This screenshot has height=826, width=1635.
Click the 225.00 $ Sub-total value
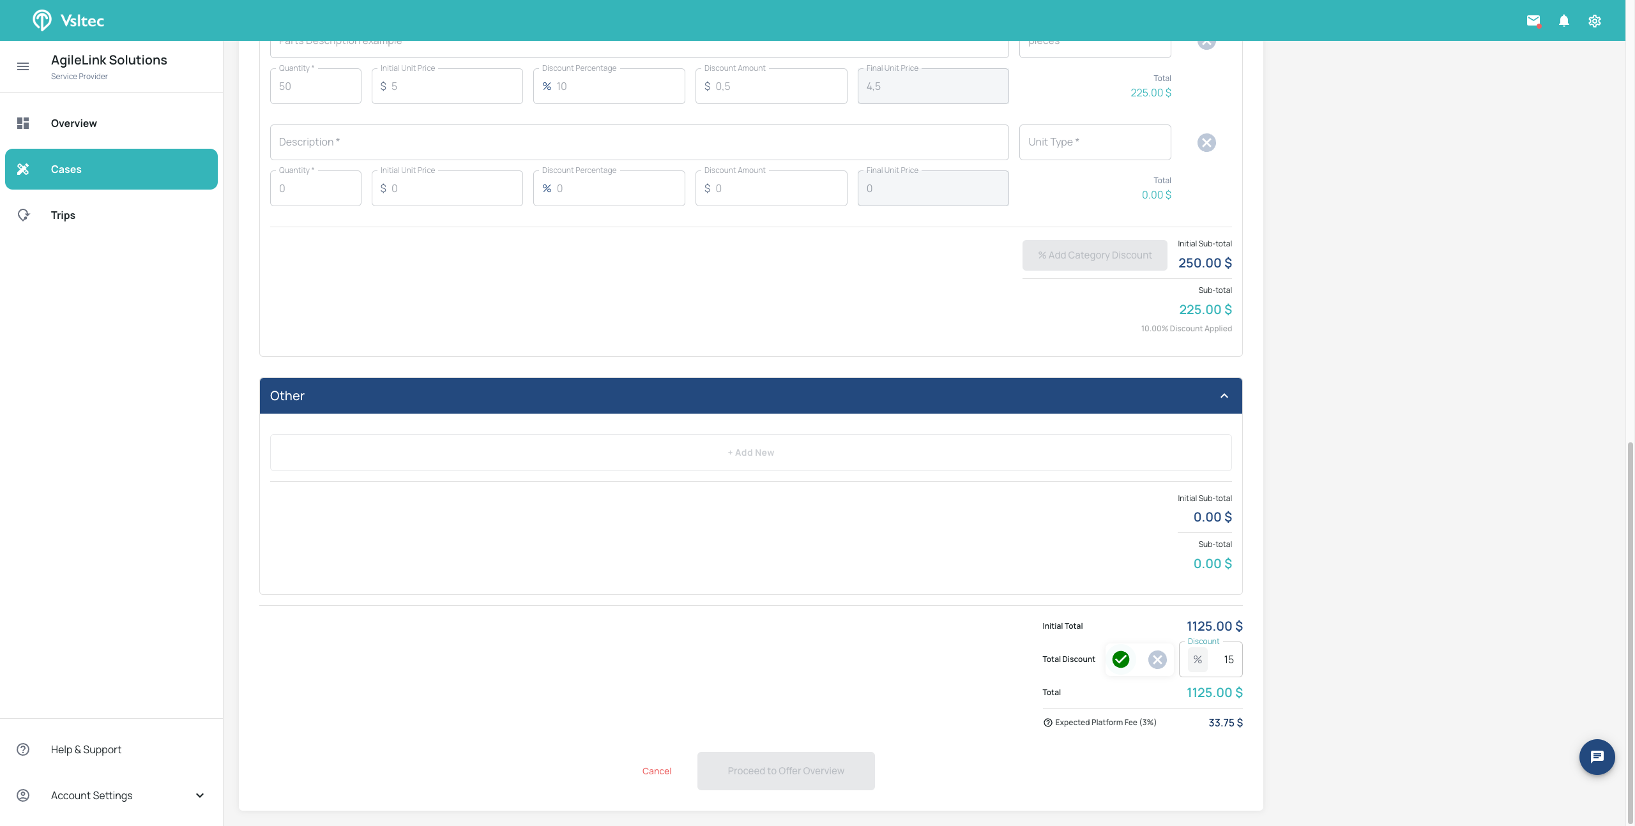(x=1205, y=310)
